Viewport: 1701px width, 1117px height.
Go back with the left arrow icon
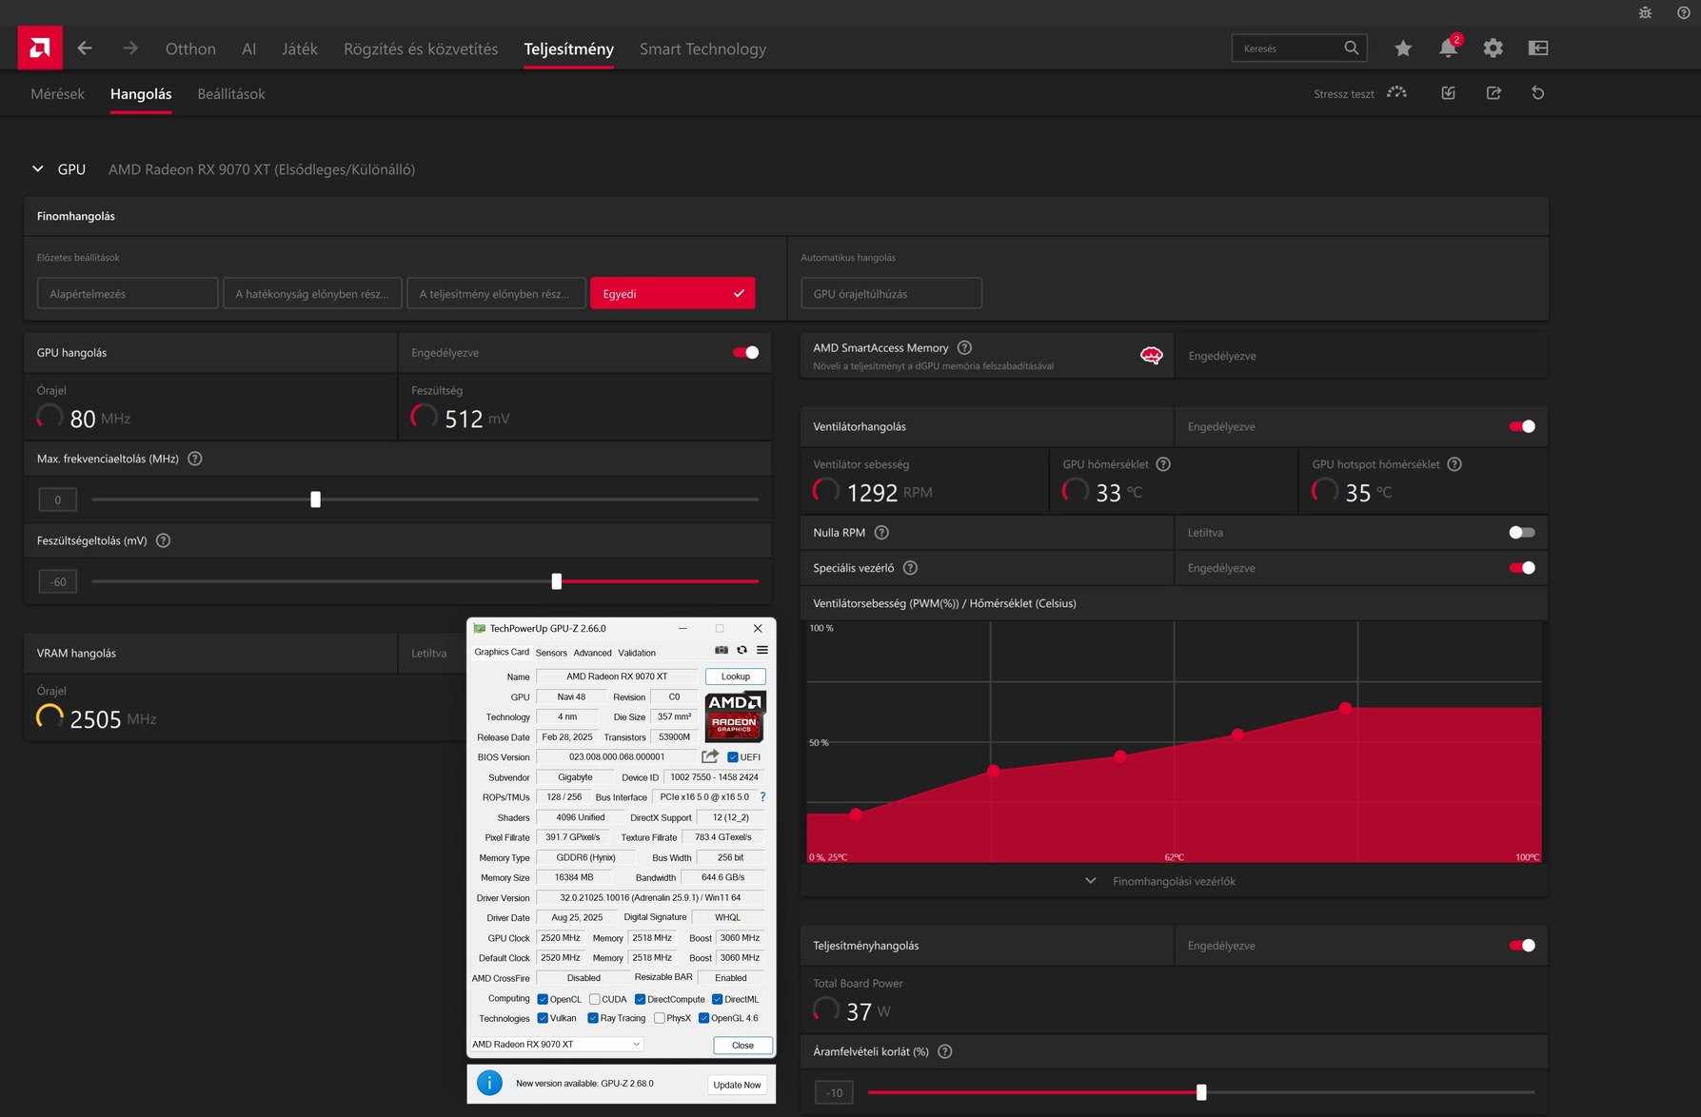pos(85,49)
